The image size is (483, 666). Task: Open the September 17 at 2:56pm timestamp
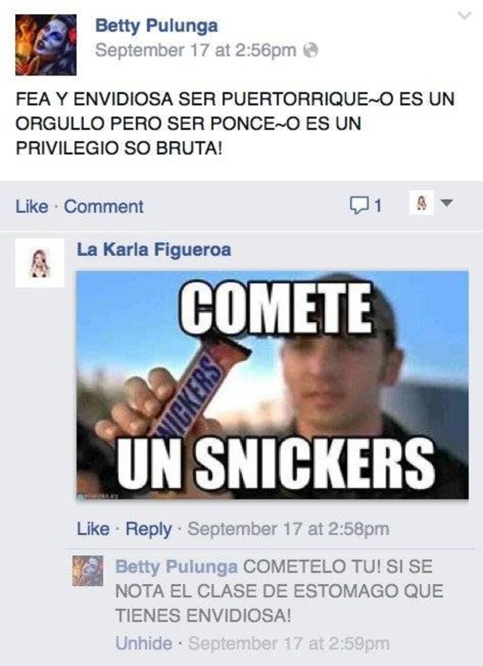196,51
